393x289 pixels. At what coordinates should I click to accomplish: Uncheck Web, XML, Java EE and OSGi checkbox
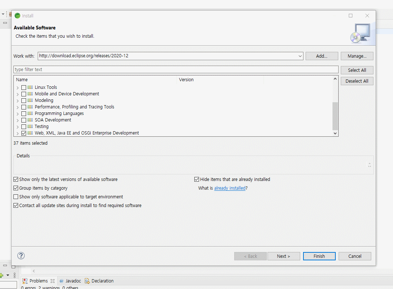[24, 133]
